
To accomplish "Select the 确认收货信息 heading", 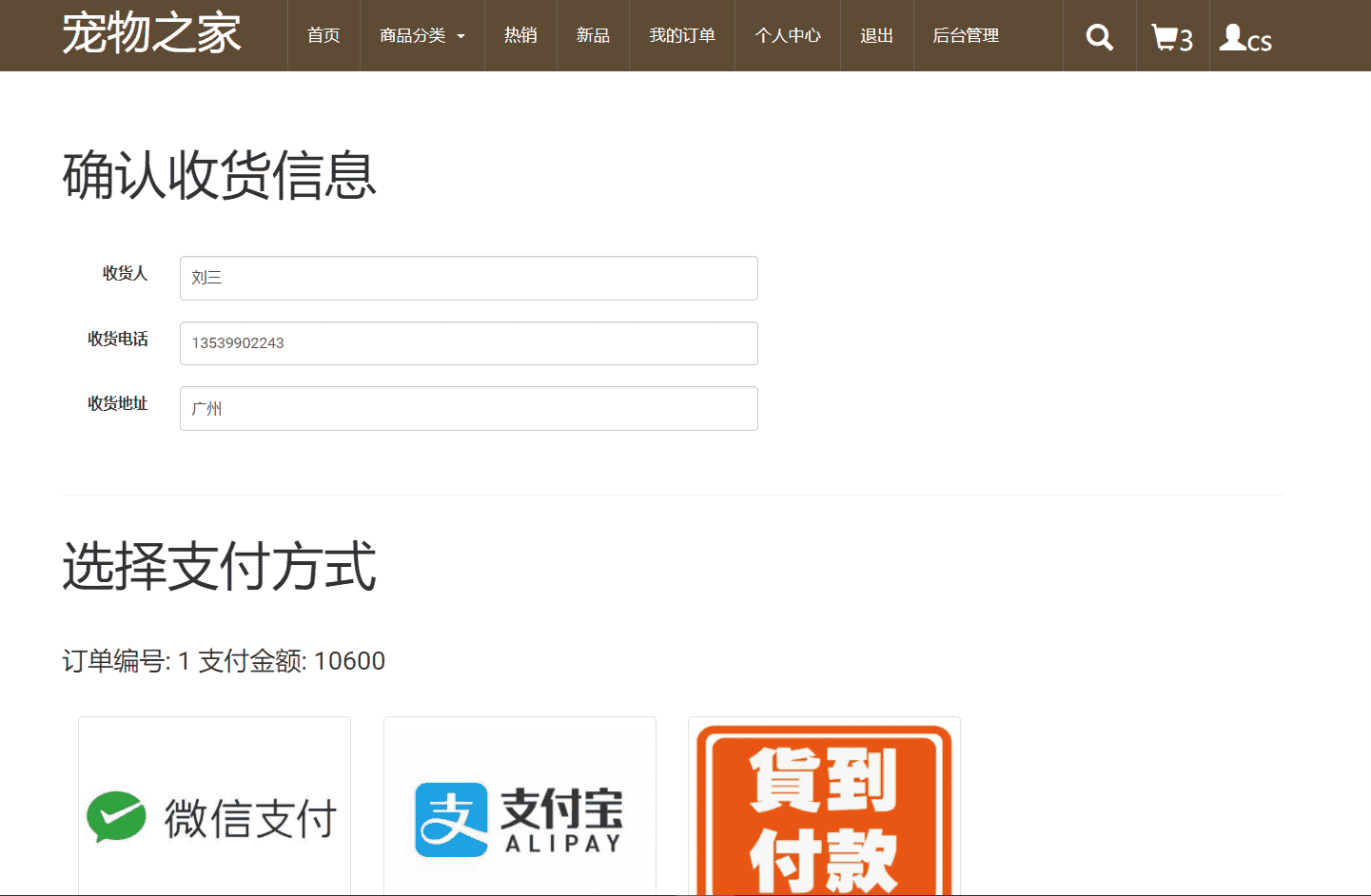I will pyautogui.click(x=220, y=175).
